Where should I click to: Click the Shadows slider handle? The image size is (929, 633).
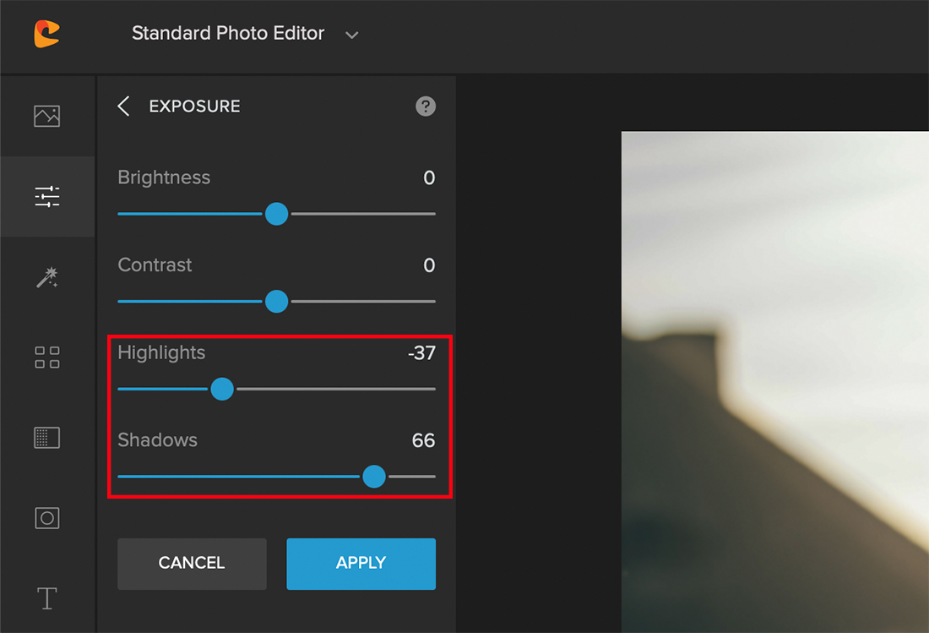(x=374, y=477)
